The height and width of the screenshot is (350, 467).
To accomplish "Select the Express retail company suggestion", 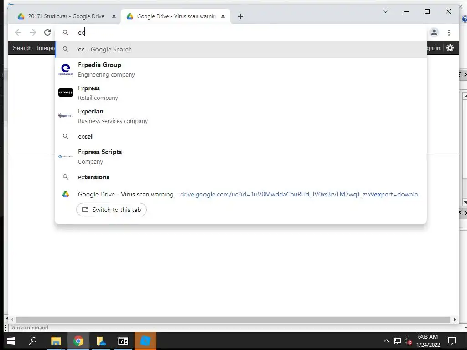I will (241, 93).
